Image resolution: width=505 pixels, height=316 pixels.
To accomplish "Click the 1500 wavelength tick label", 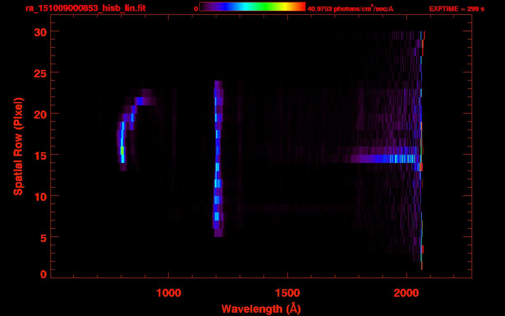I will [287, 293].
